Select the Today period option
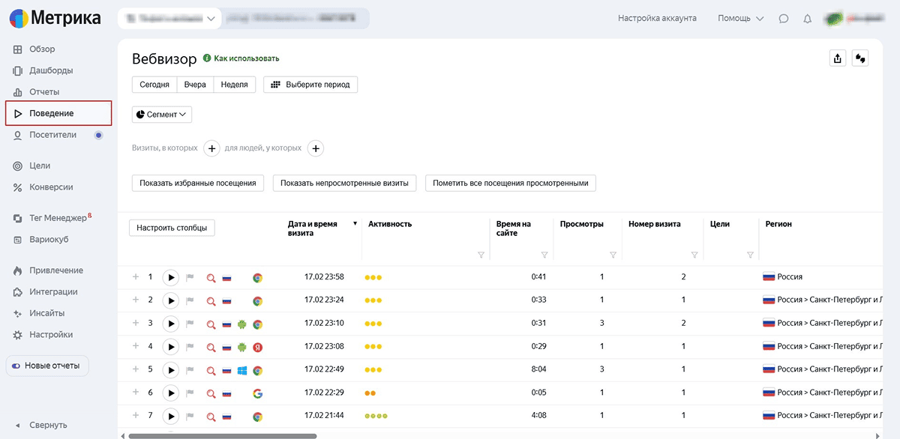Screen dimensions: 900x439 pyautogui.click(x=154, y=85)
